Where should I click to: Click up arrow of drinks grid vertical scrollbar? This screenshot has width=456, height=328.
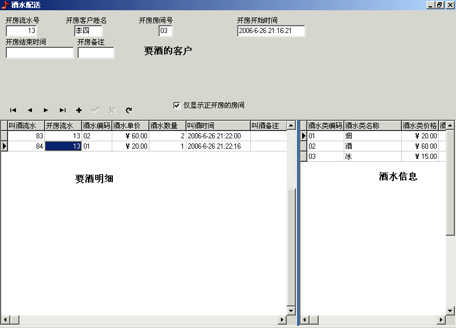pos(450,125)
